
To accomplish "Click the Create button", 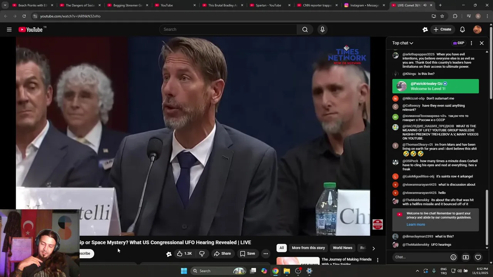I will pos(442,30).
